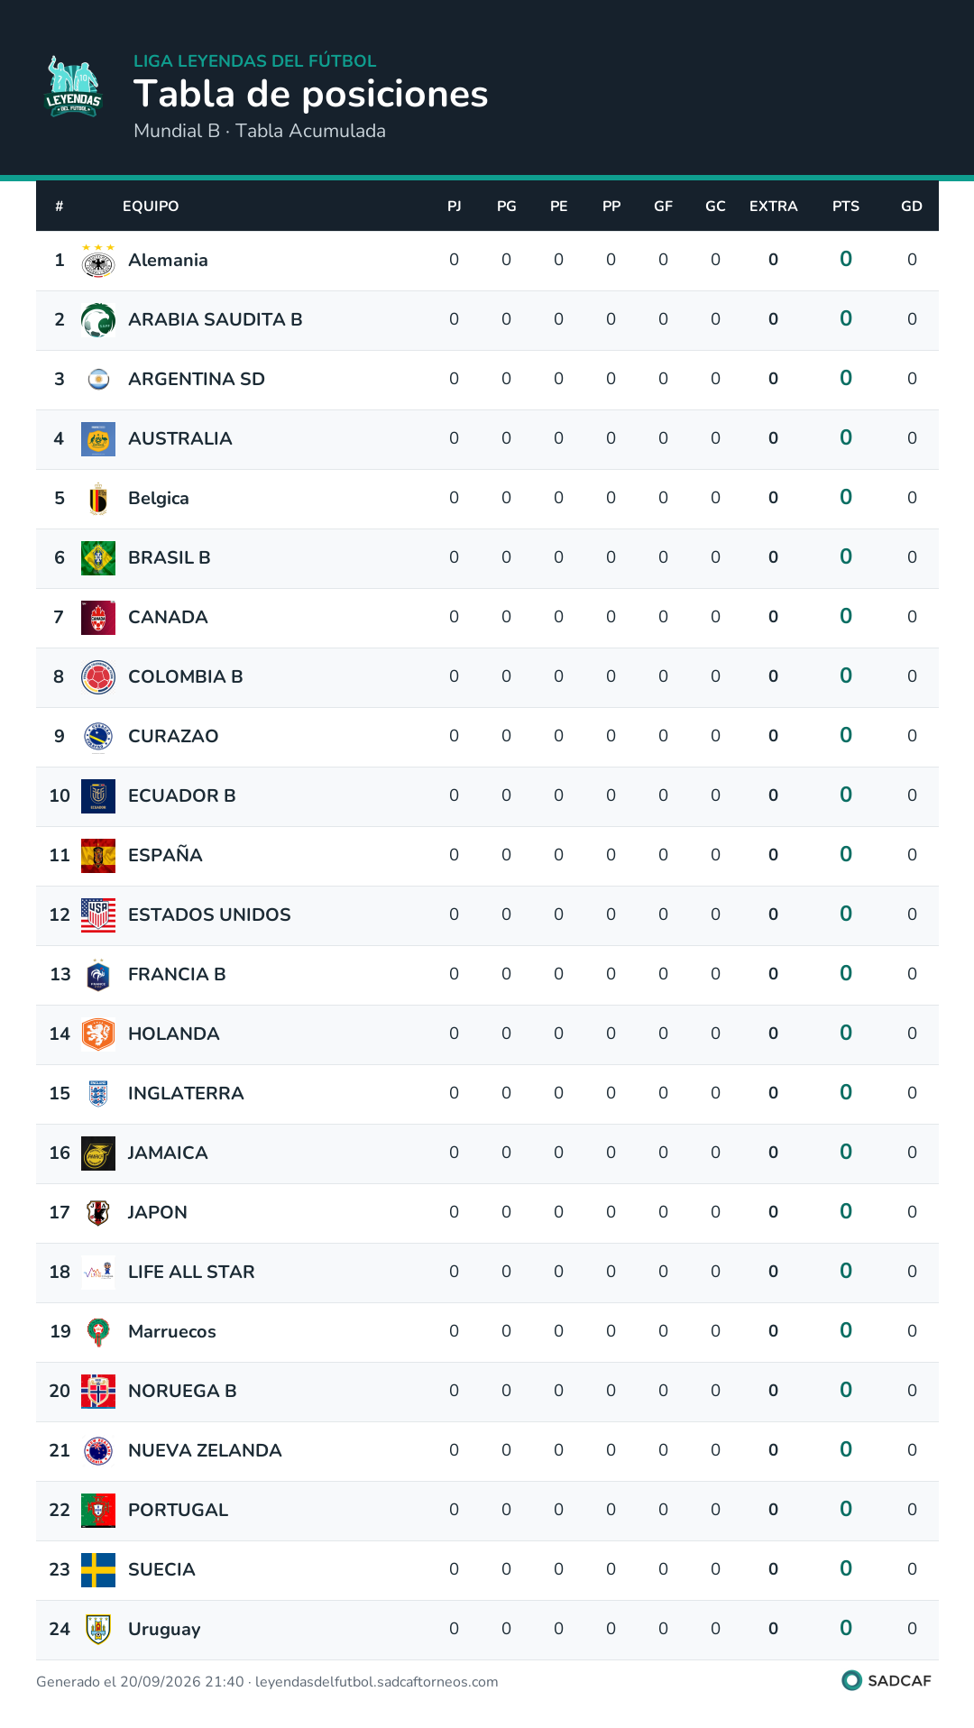Click the SADCAF logo in footer

[x=887, y=1680]
